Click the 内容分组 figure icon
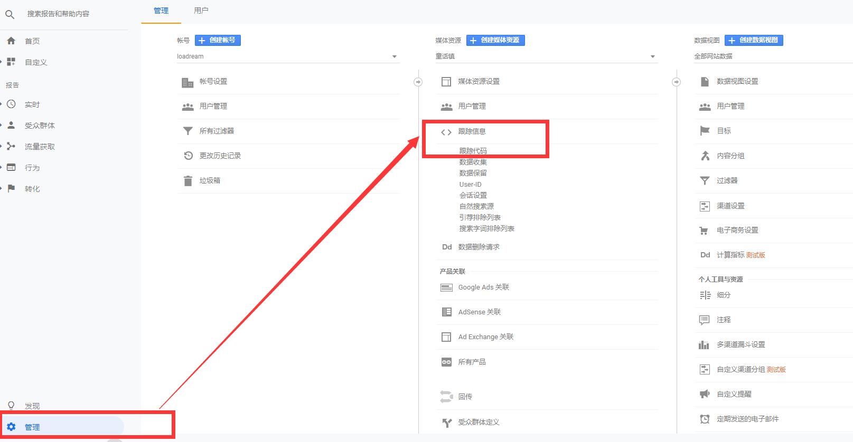Viewport: 853px width, 442px height. point(705,156)
